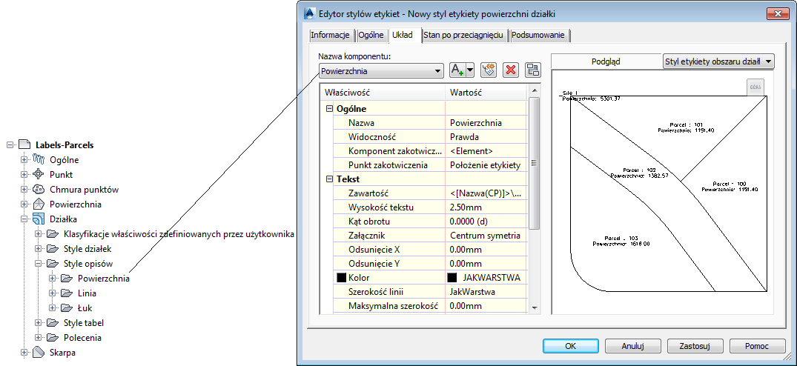Image resolution: width=797 pixels, height=366 pixels.
Task: Confirm with the OK button
Action: (x=570, y=346)
